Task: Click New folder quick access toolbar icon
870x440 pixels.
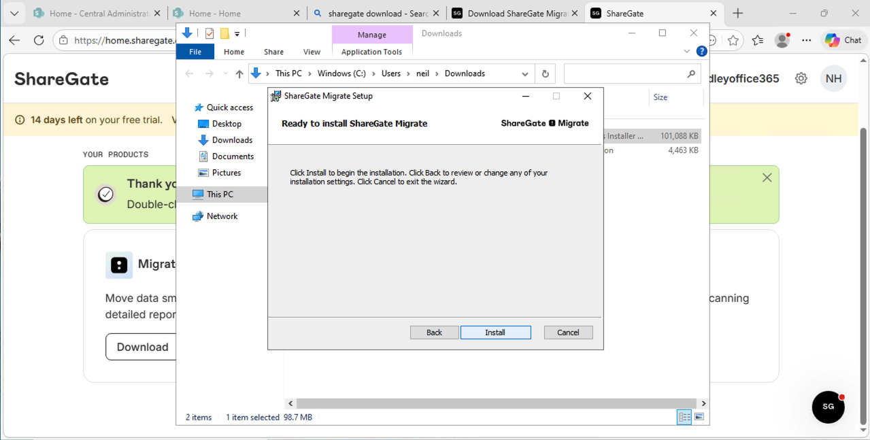Action: click(x=224, y=33)
